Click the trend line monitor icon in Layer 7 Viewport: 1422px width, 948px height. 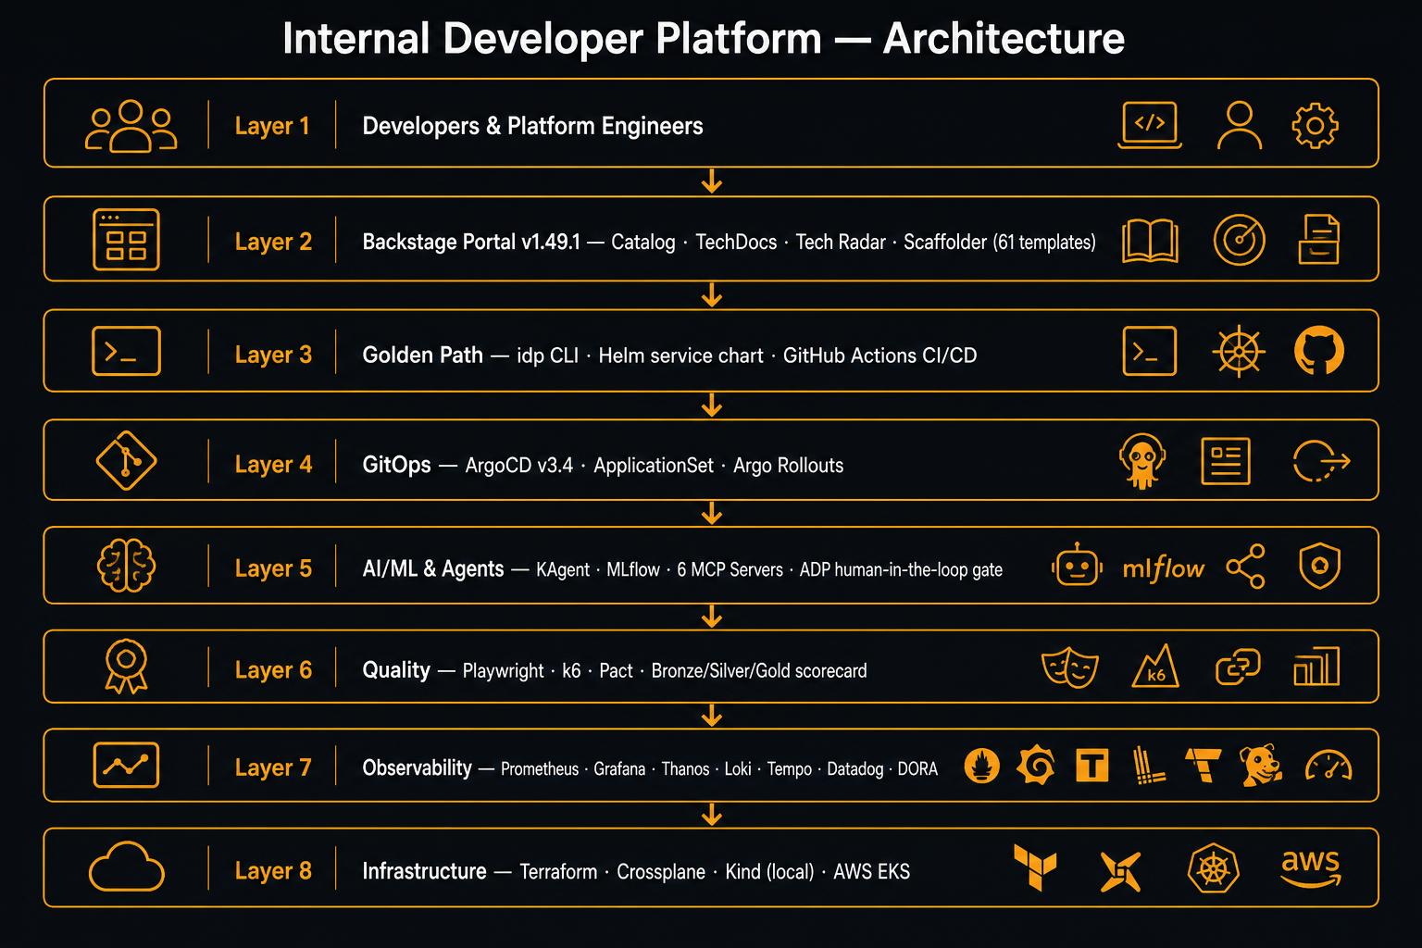[x=126, y=765]
